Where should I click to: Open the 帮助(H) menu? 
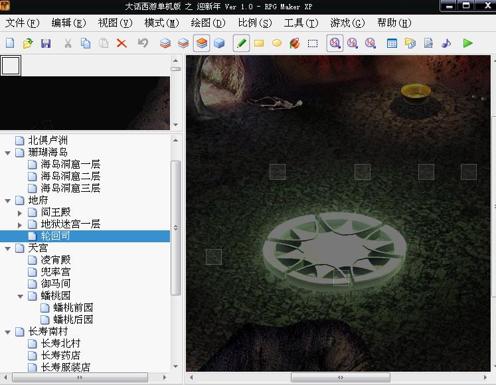394,23
